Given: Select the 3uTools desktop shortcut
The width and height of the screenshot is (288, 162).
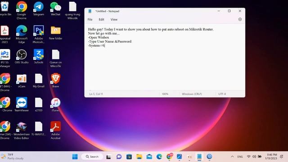Looking at the screenshot, I should [x=39, y=57].
